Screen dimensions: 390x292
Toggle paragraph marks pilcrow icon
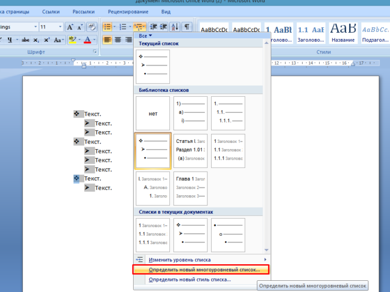[187, 27]
